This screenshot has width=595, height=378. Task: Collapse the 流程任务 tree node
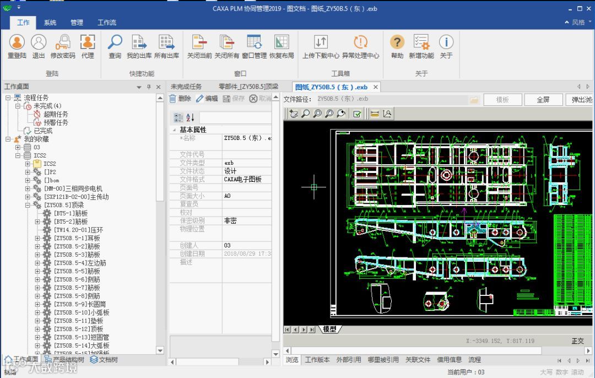click(8, 98)
